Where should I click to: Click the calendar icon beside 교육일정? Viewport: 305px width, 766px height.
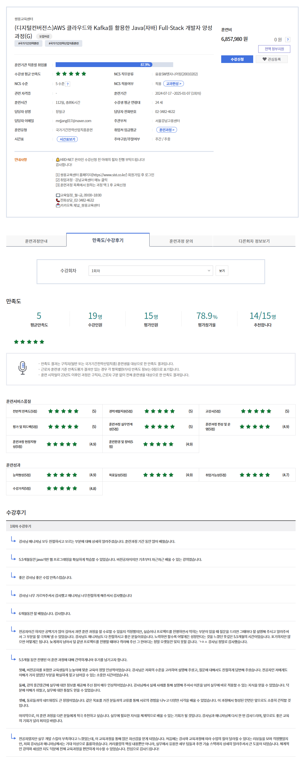[58, 195]
